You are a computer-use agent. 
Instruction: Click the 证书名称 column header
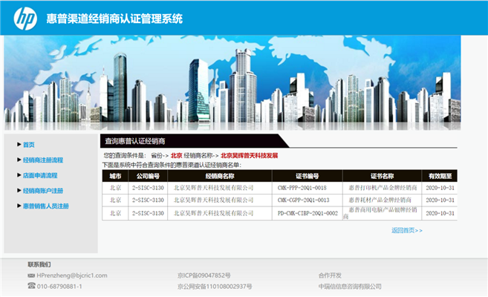[383, 176]
